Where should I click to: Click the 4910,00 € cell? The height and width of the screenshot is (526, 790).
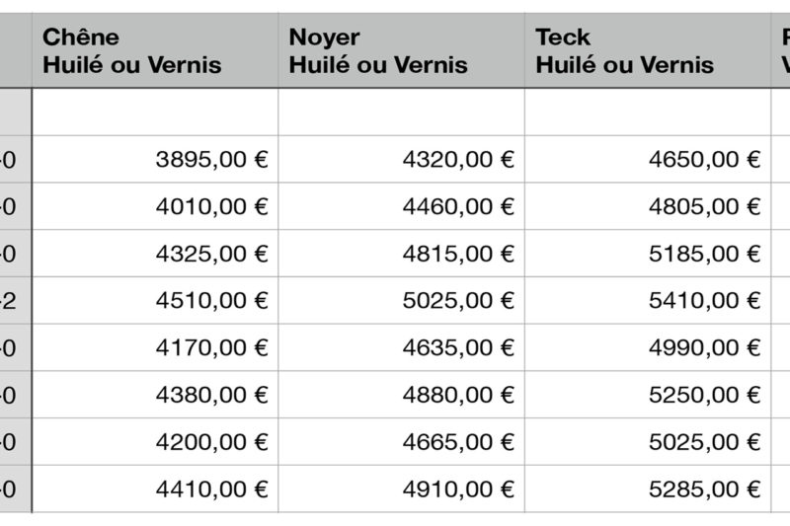click(458, 488)
